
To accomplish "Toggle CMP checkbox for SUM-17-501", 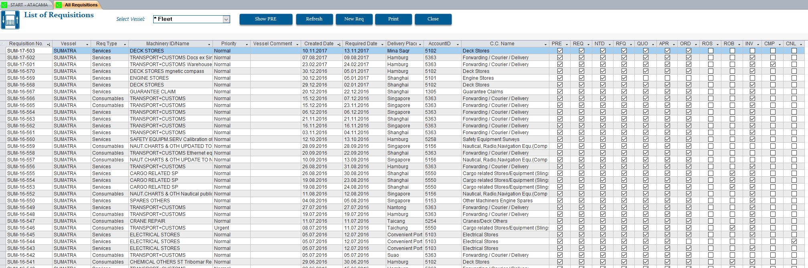I will [773, 64].
